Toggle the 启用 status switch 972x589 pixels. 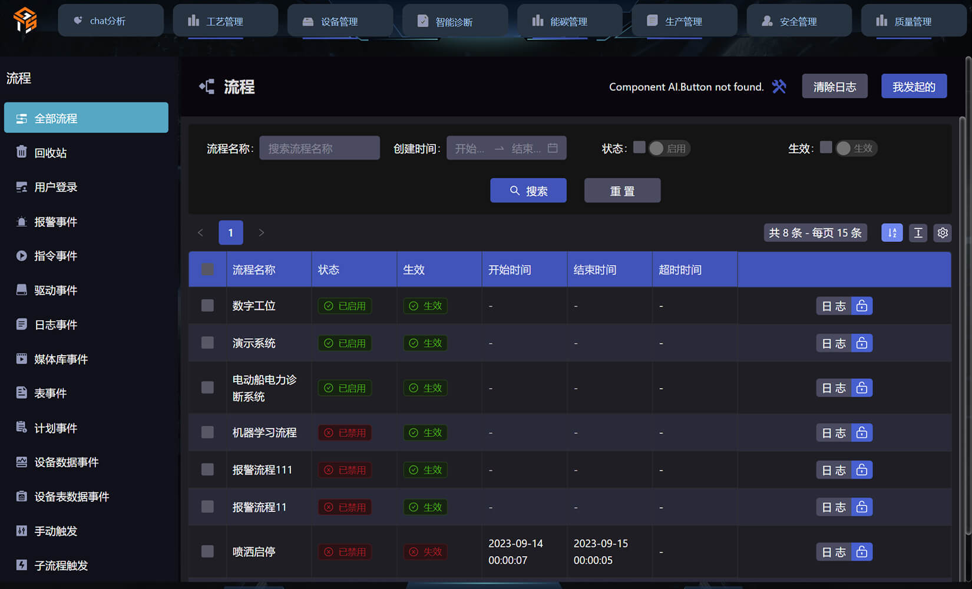[x=669, y=148]
